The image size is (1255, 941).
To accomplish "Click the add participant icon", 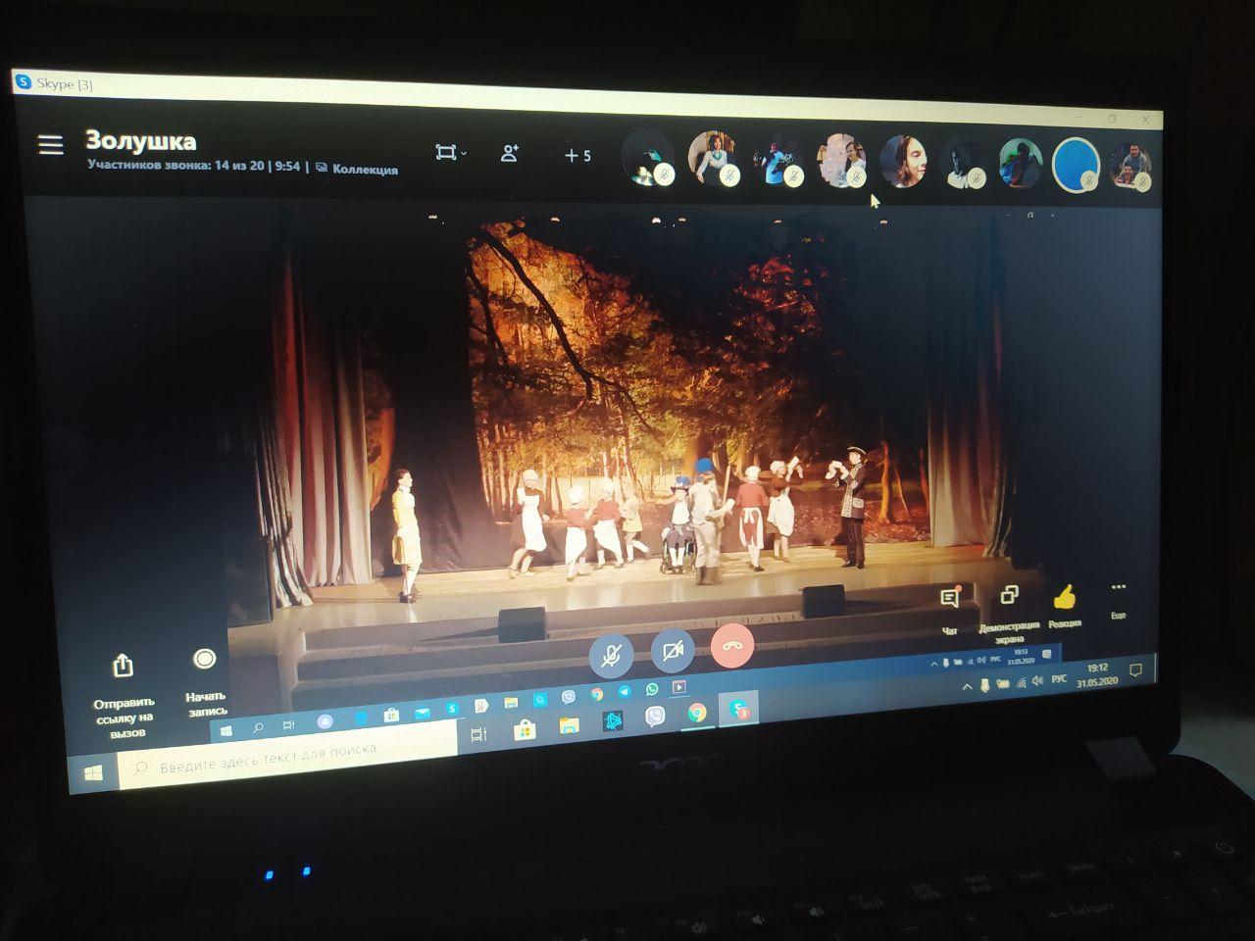I will (510, 154).
